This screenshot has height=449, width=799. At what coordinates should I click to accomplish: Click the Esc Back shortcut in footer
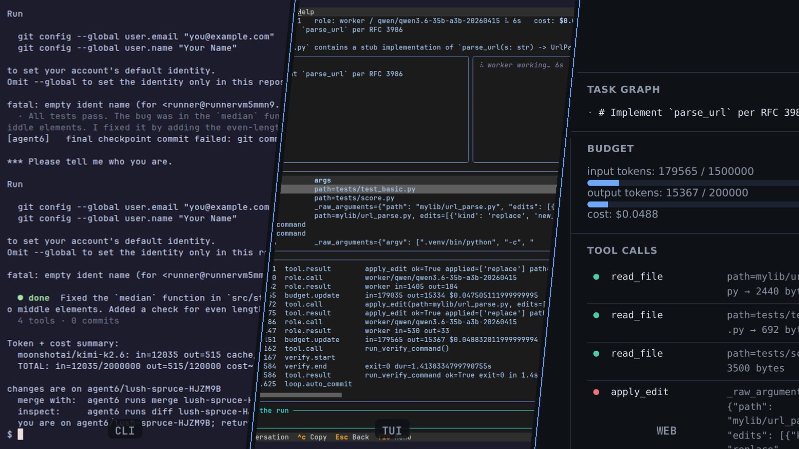[x=352, y=437]
